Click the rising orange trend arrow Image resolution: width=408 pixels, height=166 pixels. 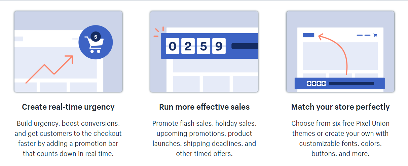(x=50, y=69)
